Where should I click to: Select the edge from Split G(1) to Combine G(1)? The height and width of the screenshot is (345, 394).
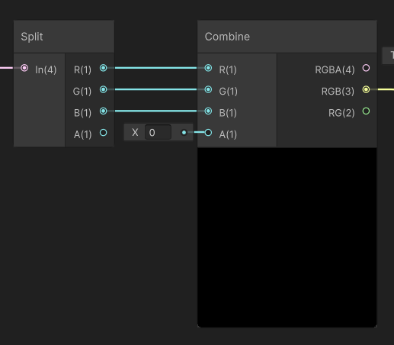click(x=155, y=89)
